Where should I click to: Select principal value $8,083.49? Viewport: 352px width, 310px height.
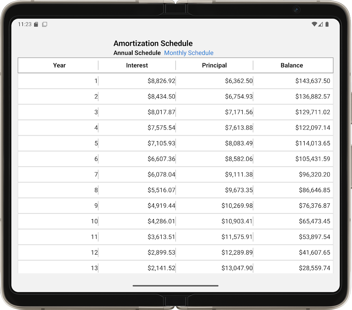point(239,143)
